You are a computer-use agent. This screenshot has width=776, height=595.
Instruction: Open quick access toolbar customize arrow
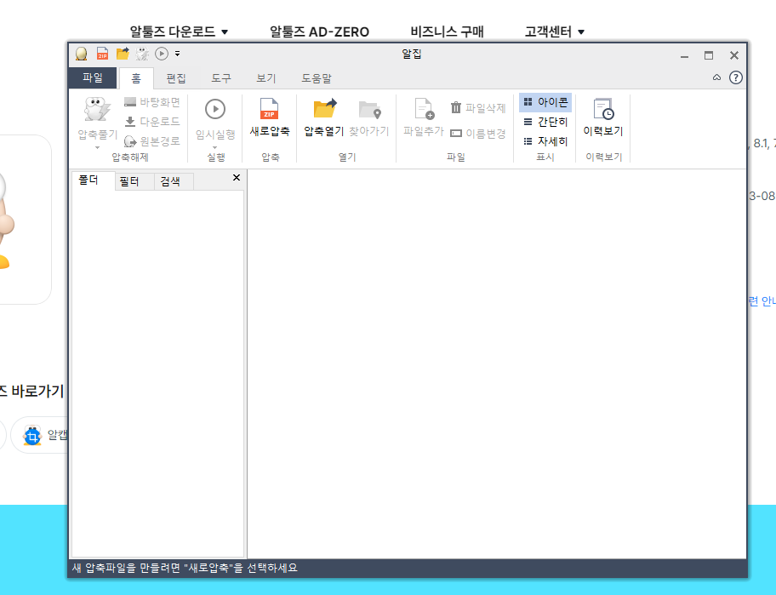[x=177, y=54]
